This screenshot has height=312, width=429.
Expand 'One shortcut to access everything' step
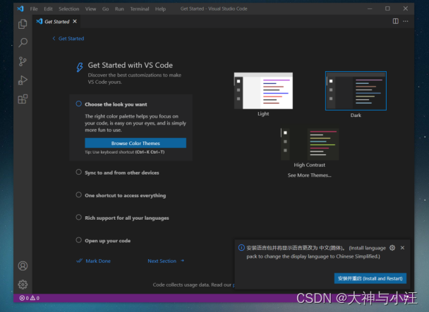(126, 195)
